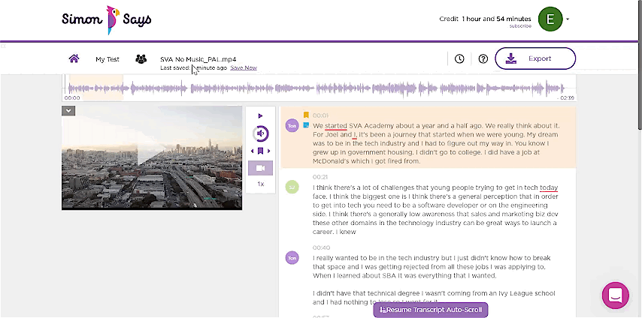Click the 02:39 duration label on the waveform

click(x=565, y=97)
